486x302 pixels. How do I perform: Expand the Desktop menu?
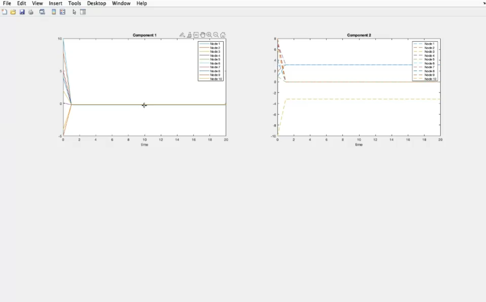pyautogui.click(x=96, y=3)
